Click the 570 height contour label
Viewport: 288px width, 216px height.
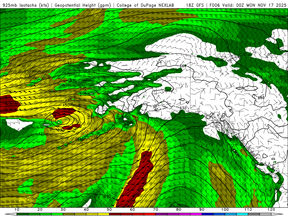73,80
